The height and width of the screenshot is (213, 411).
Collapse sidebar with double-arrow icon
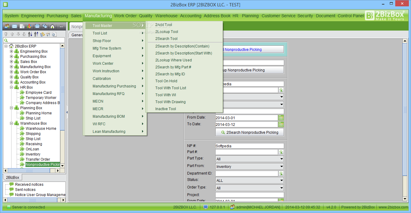click(x=61, y=26)
